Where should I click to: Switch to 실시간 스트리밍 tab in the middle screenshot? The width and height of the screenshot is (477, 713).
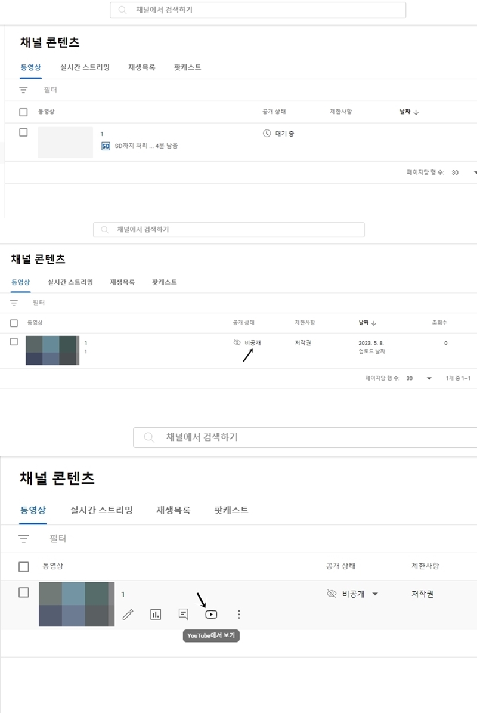(x=70, y=282)
